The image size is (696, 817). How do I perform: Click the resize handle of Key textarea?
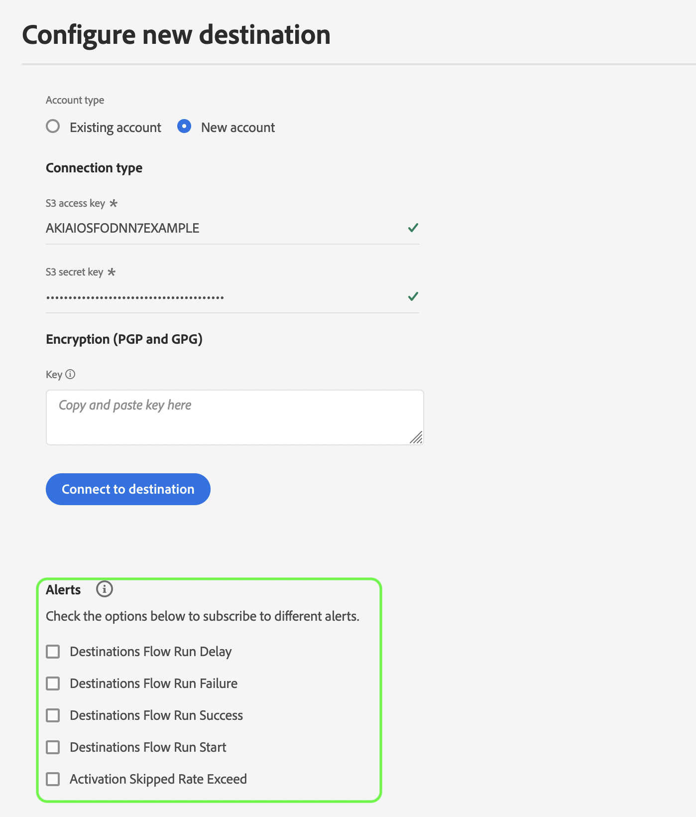coord(417,438)
